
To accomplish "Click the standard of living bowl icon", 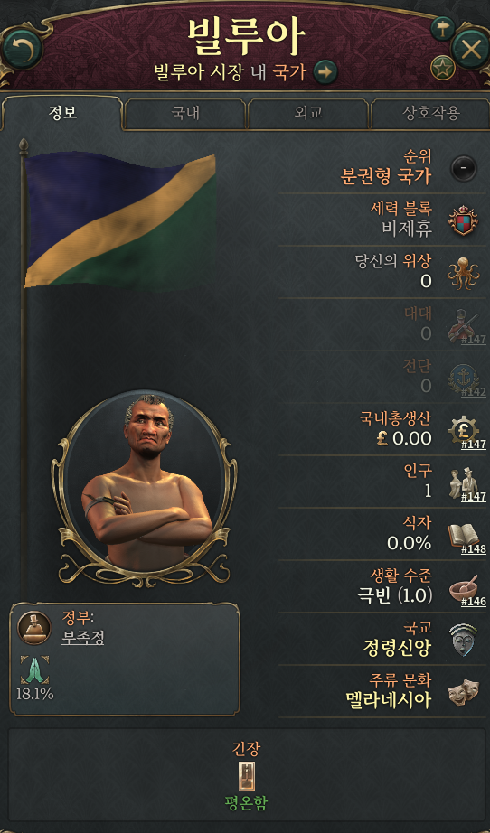I will coord(463,586).
